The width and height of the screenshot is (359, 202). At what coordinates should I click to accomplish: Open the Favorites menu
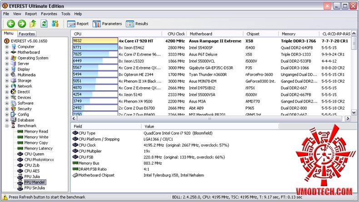coord(49,14)
